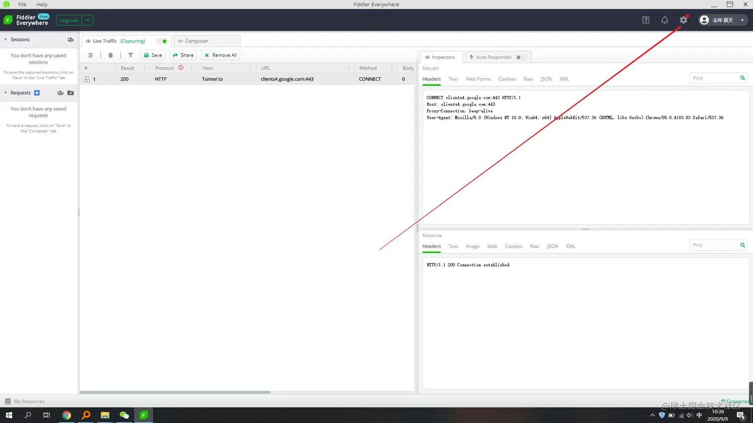
Task: Open File Explorer from the taskbar
Action: (x=105, y=415)
